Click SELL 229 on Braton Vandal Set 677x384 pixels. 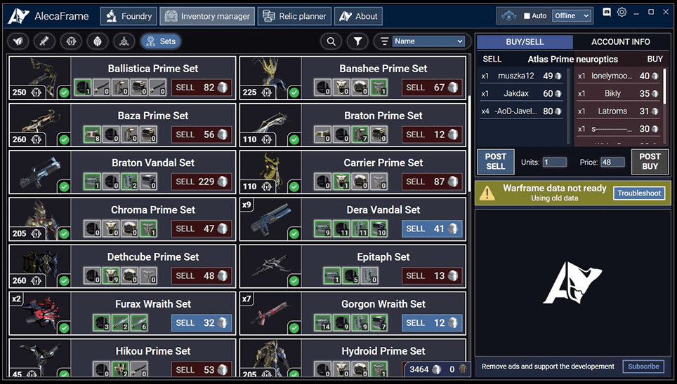tap(201, 181)
